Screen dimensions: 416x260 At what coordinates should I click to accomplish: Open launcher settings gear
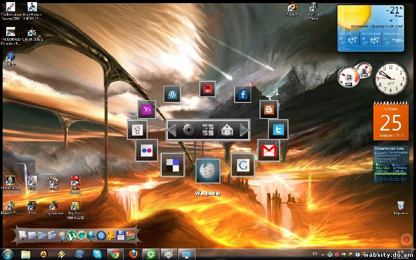188,130
